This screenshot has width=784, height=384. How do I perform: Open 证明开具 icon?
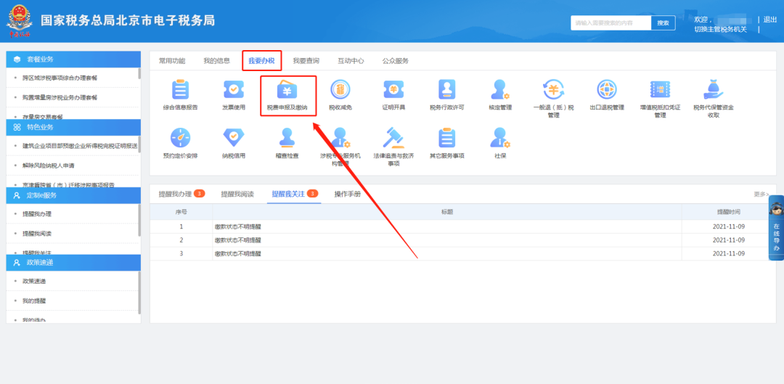[x=393, y=89]
